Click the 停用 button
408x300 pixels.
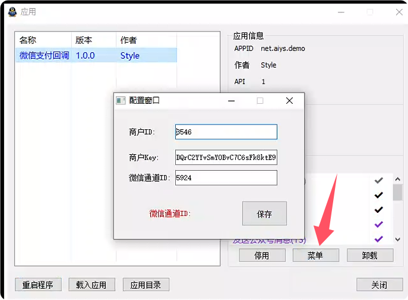[262, 256]
